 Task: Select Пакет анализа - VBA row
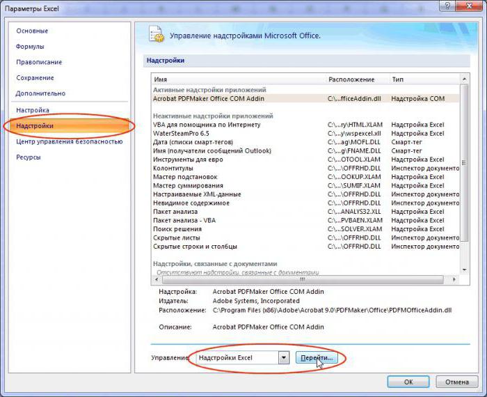[305, 220]
